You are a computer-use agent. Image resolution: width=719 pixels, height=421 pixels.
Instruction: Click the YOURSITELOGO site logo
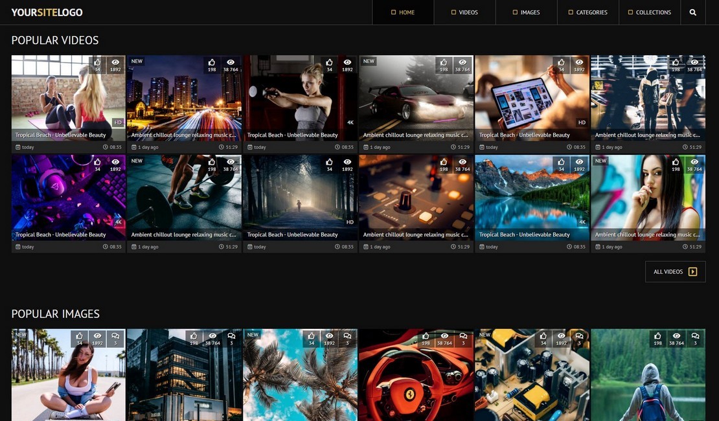47,12
